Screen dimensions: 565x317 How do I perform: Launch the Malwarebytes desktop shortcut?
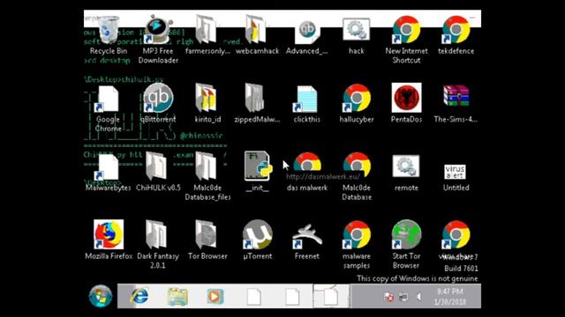pos(108,167)
